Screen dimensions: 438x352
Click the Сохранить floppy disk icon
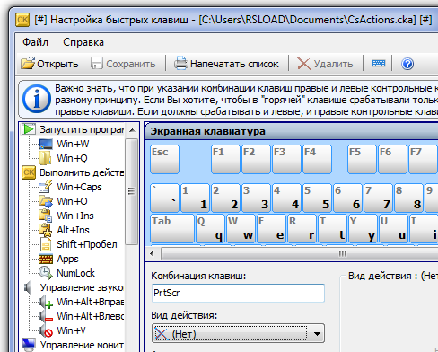click(97, 64)
